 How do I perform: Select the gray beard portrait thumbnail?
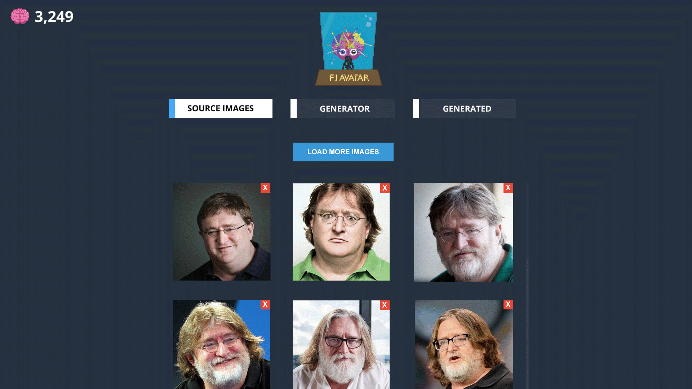coord(463,232)
